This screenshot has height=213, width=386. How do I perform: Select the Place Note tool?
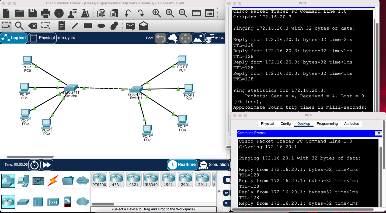coord(61,26)
